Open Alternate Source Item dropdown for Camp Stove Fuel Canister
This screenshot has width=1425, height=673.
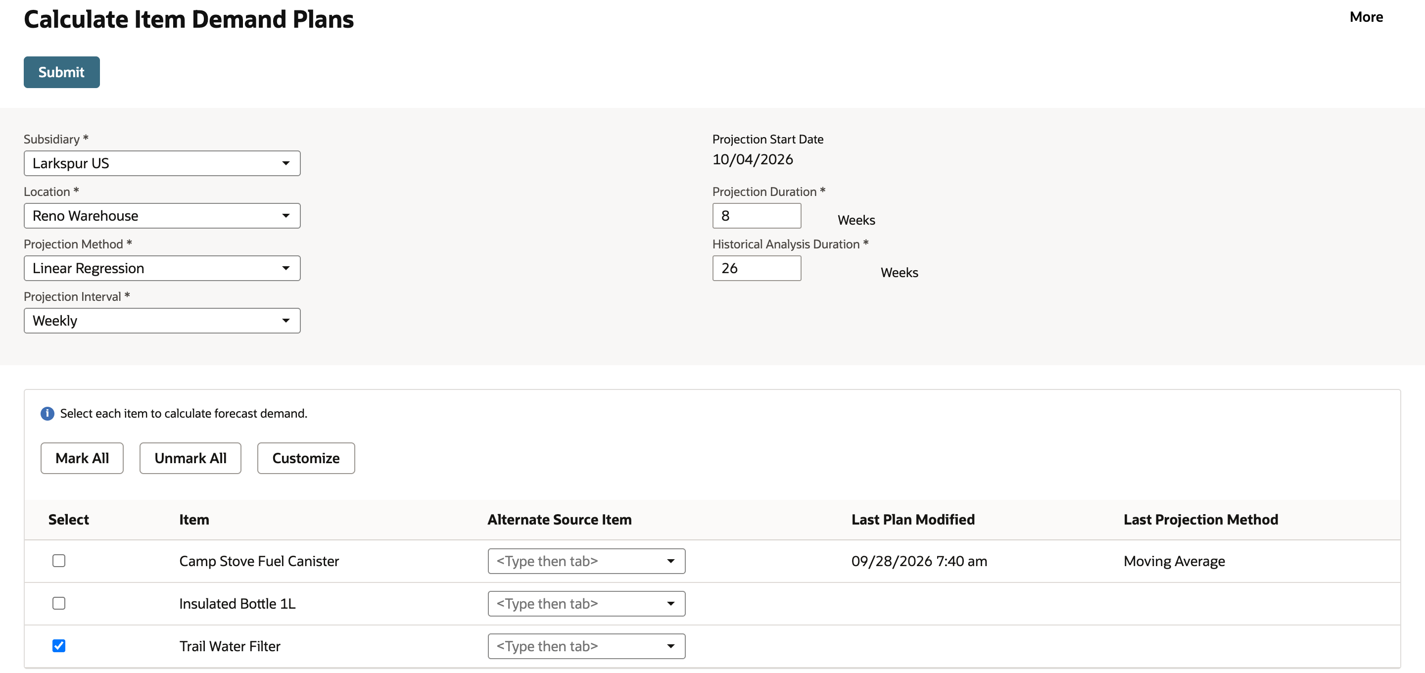tap(586, 561)
